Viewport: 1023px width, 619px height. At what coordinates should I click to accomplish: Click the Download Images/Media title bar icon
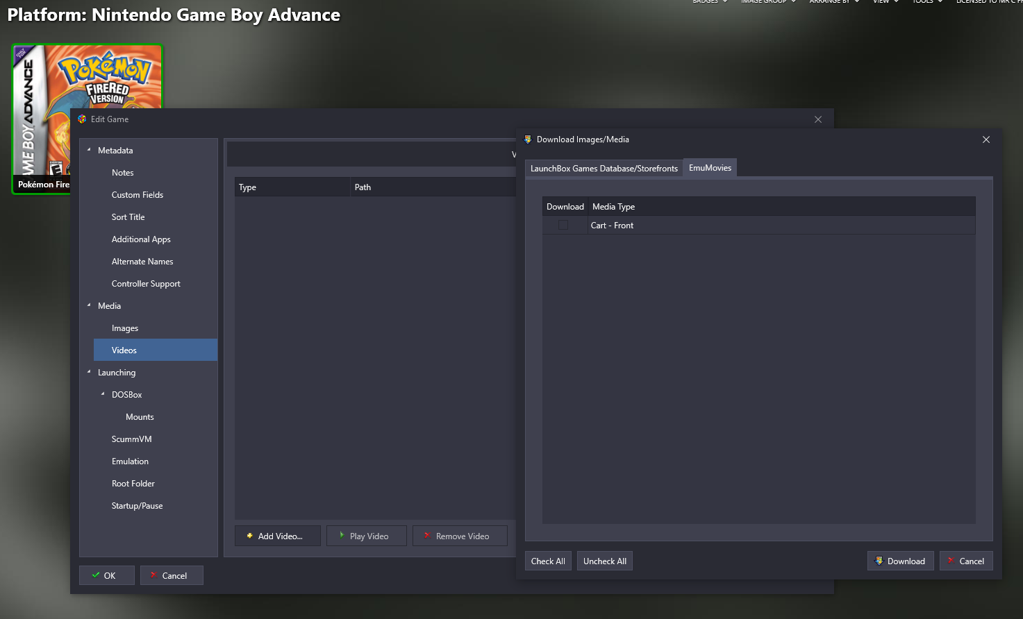(x=528, y=139)
